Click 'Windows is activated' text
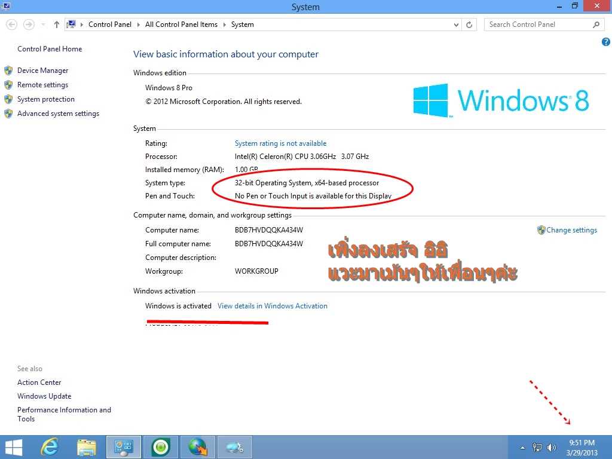The image size is (612, 459). tap(178, 306)
